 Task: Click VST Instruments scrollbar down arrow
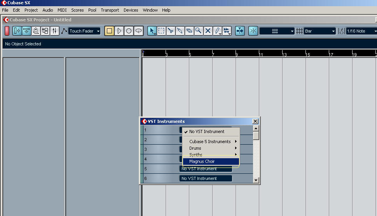256,180
